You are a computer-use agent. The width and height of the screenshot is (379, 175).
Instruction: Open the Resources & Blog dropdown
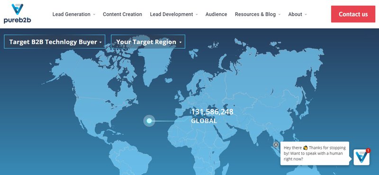tap(258, 14)
